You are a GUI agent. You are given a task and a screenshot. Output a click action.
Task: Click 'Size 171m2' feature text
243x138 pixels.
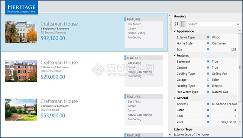(134, 101)
